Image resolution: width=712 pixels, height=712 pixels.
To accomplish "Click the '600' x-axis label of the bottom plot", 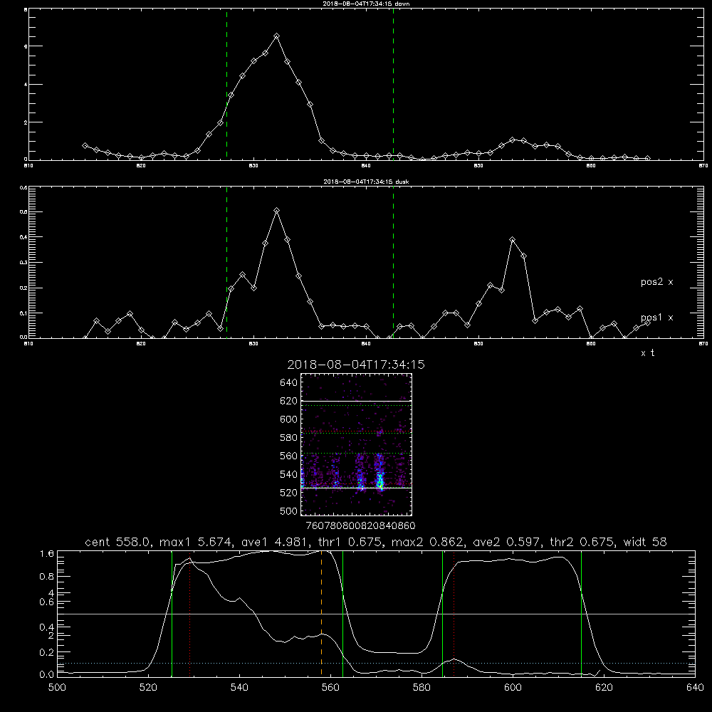I will (513, 688).
